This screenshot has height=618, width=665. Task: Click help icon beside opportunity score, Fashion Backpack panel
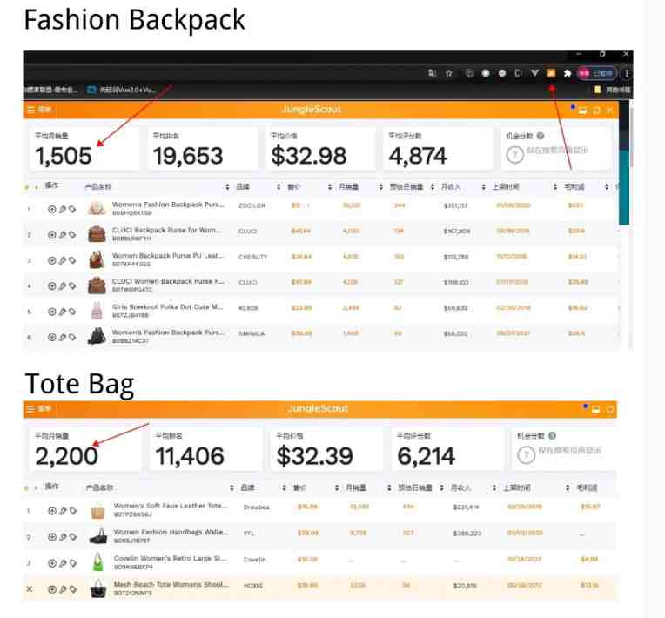[541, 136]
